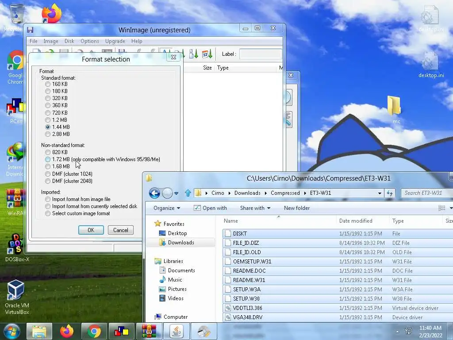Click the Up one level arrow in Explorer
Image resolution: width=453 pixels, height=340 pixels.
[188, 193]
